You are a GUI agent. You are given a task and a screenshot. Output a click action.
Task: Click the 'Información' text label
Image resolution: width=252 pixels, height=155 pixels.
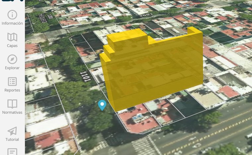tap(12, 23)
